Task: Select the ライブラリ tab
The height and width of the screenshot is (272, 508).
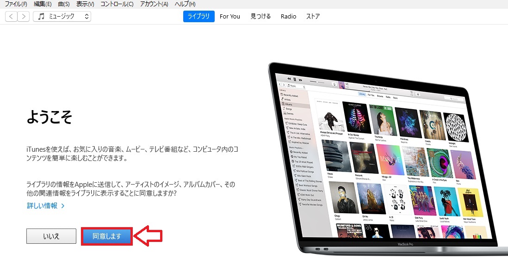Action: pos(199,17)
